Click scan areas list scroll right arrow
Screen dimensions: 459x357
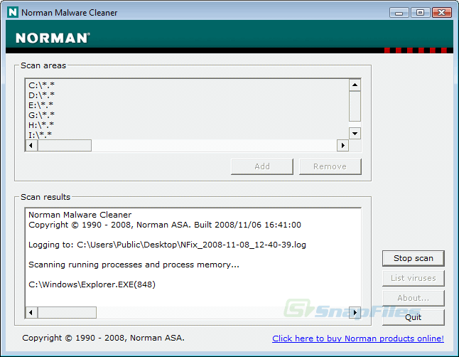click(x=342, y=145)
